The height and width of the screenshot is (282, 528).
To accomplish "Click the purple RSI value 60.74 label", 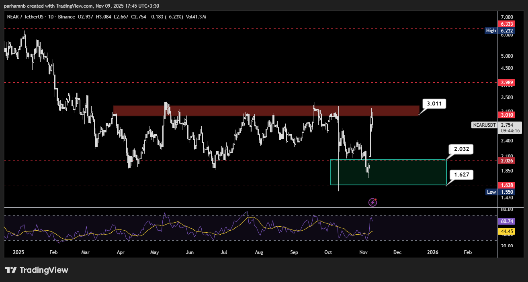I will coord(505,221).
